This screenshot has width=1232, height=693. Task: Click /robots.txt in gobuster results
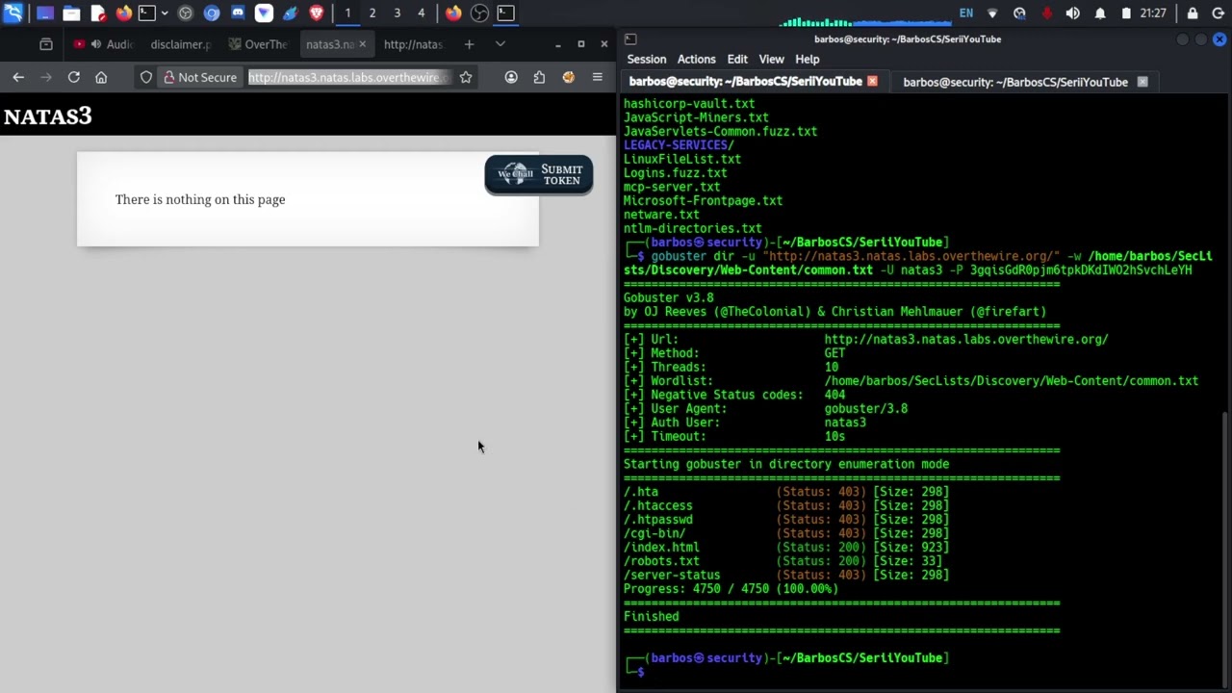(x=661, y=561)
